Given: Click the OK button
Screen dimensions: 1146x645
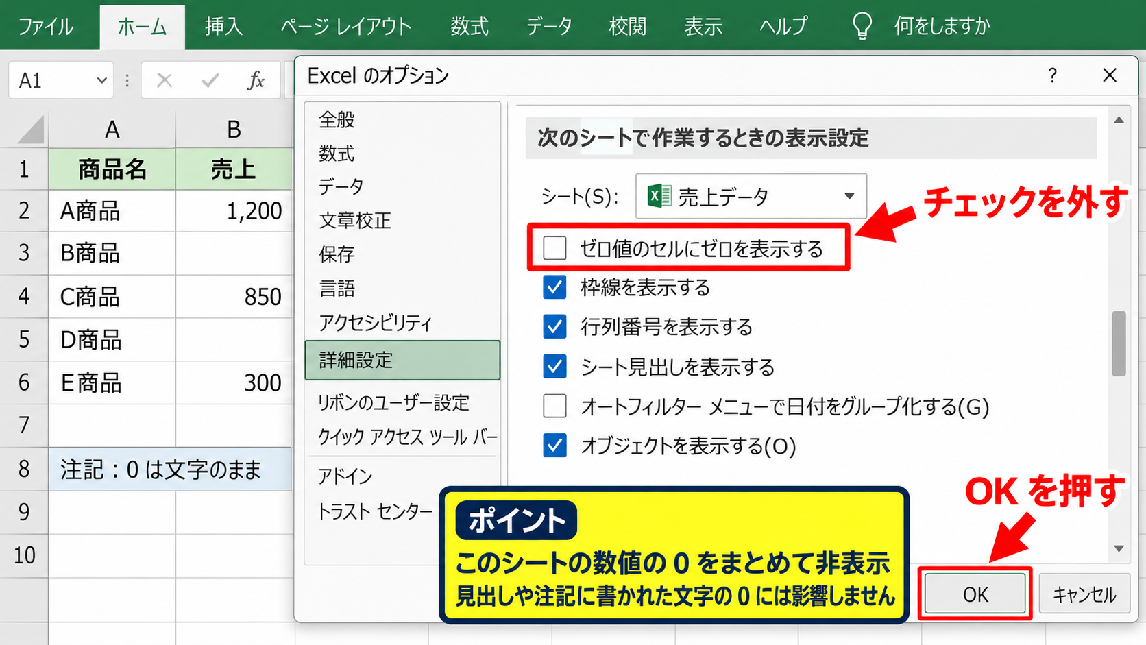Looking at the screenshot, I should point(975,594).
